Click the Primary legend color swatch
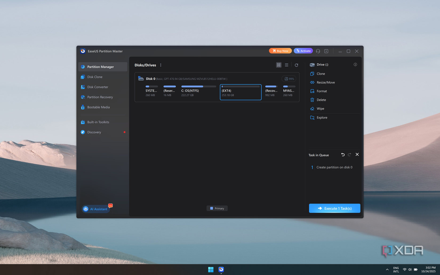This screenshot has height=275, width=440. (211, 208)
